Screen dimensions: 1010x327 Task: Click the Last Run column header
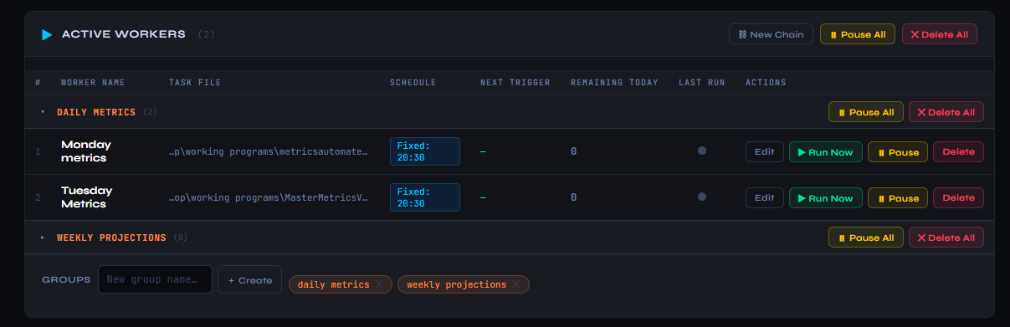(702, 83)
